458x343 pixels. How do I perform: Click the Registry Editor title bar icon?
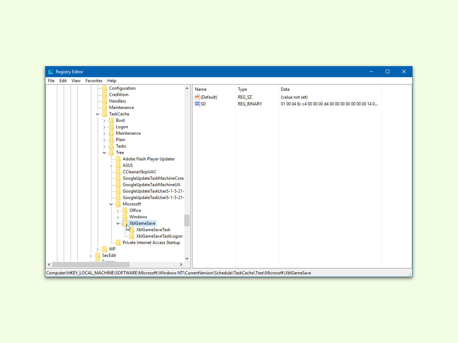[x=51, y=72]
